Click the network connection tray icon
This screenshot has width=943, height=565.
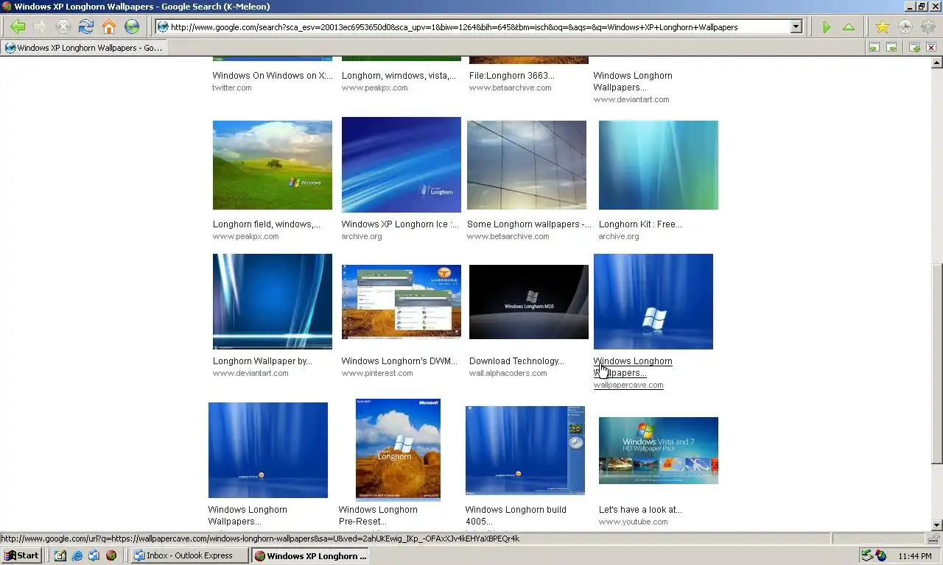868,555
